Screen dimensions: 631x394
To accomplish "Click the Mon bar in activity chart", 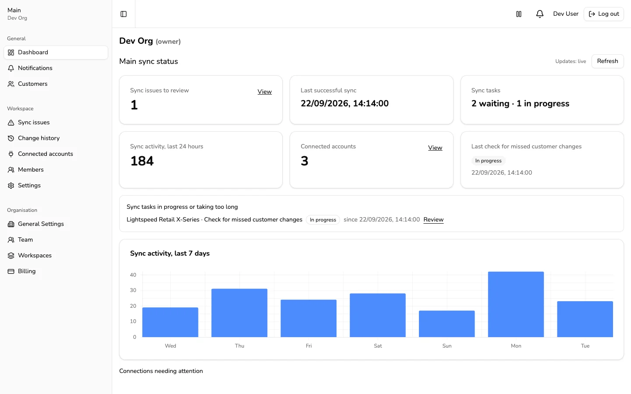I will tap(516, 304).
